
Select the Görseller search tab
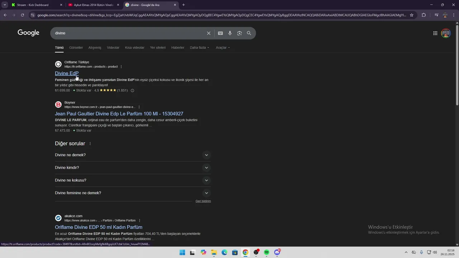pyautogui.click(x=76, y=48)
